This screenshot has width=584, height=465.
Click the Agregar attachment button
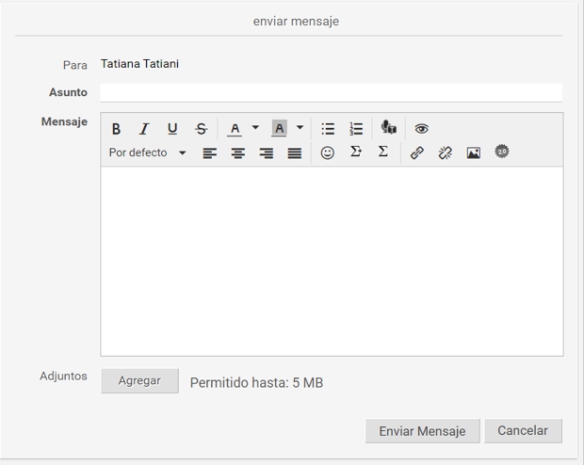pos(139,381)
